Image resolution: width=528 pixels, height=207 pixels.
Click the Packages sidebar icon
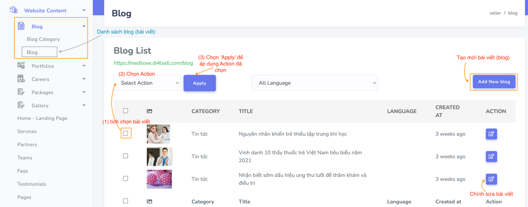(21, 92)
